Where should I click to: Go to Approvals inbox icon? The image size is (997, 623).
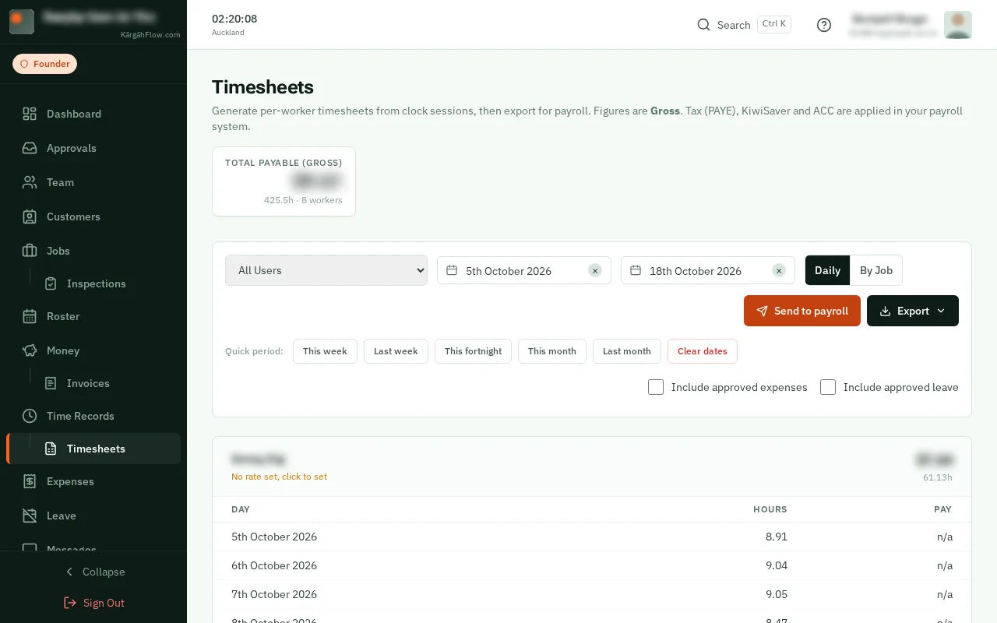pyautogui.click(x=30, y=148)
